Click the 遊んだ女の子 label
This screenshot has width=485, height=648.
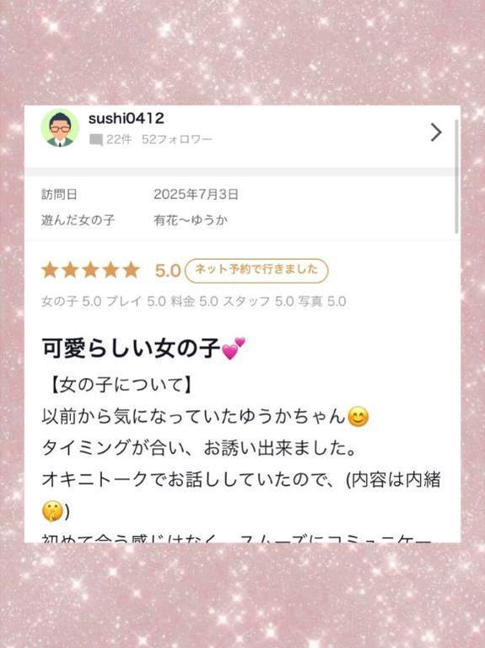pyautogui.click(x=78, y=220)
